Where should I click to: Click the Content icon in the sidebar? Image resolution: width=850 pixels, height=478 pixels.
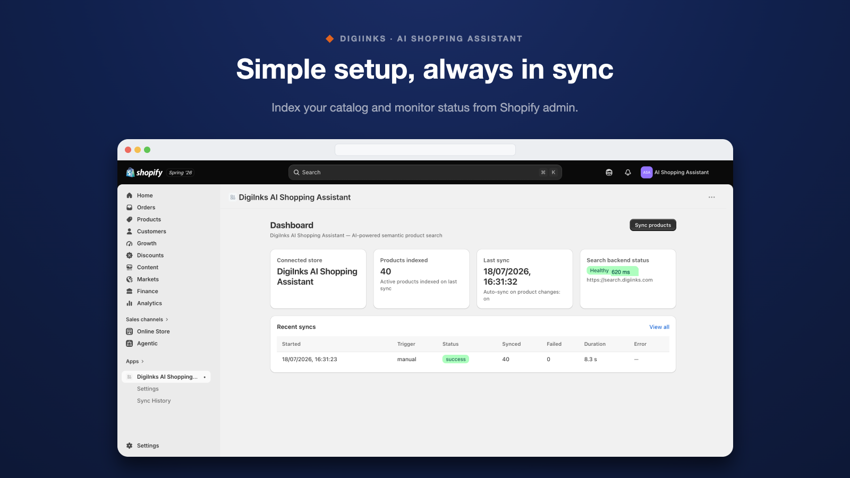point(129,268)
